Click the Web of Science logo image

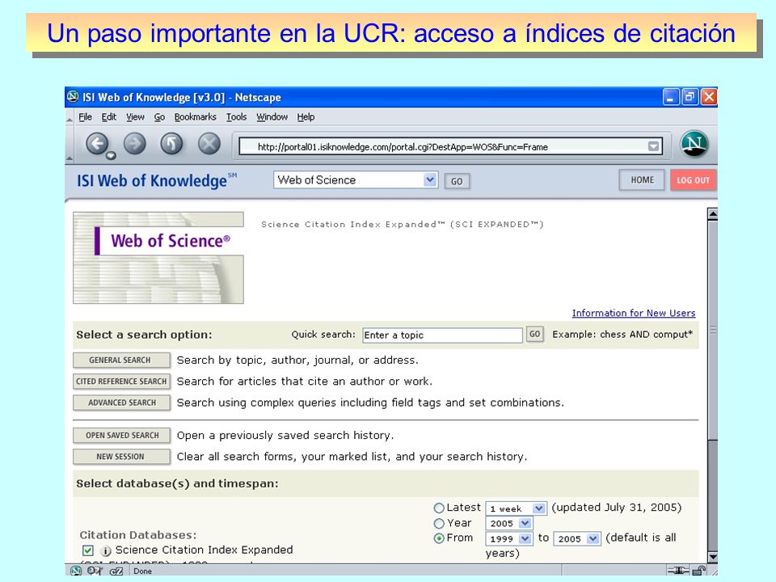158,258
